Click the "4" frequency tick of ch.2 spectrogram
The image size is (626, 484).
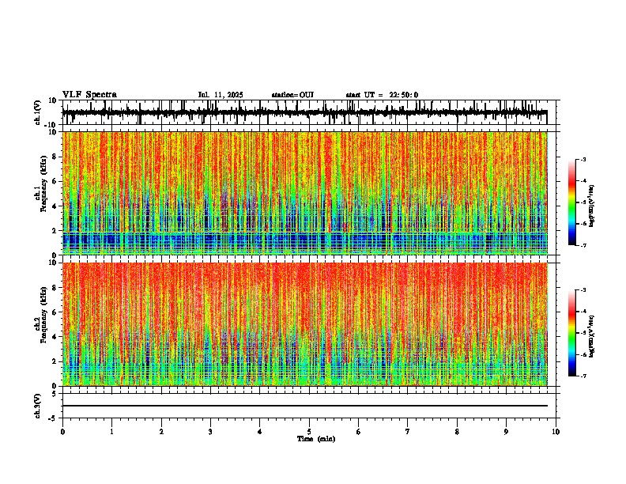55,337
